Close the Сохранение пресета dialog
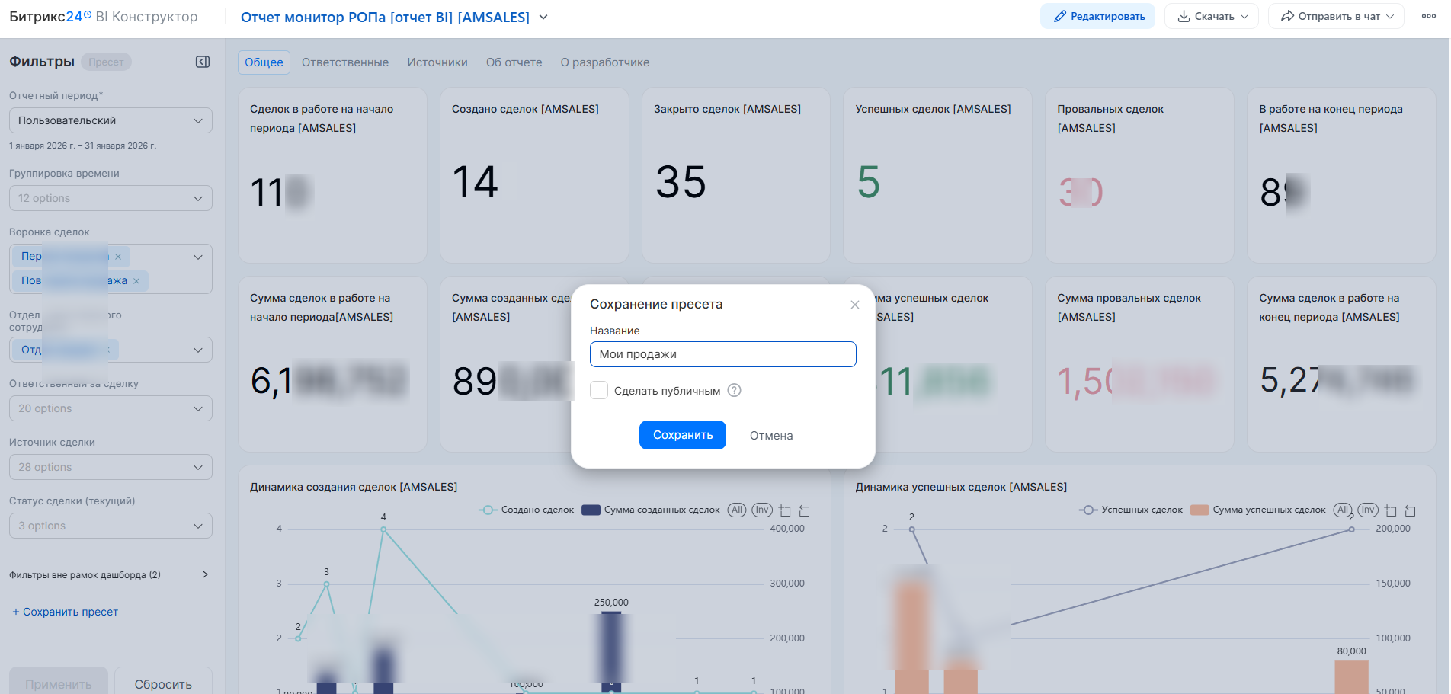 click(x=854, y=305)
